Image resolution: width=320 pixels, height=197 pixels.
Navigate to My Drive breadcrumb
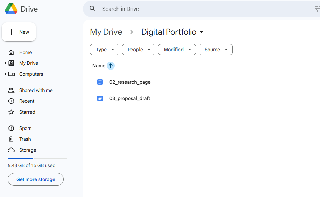click(106, 32)
